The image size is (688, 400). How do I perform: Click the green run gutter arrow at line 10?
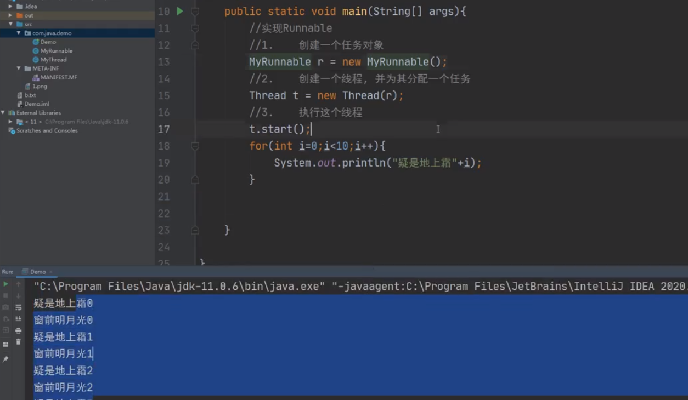tap(180, 11)
